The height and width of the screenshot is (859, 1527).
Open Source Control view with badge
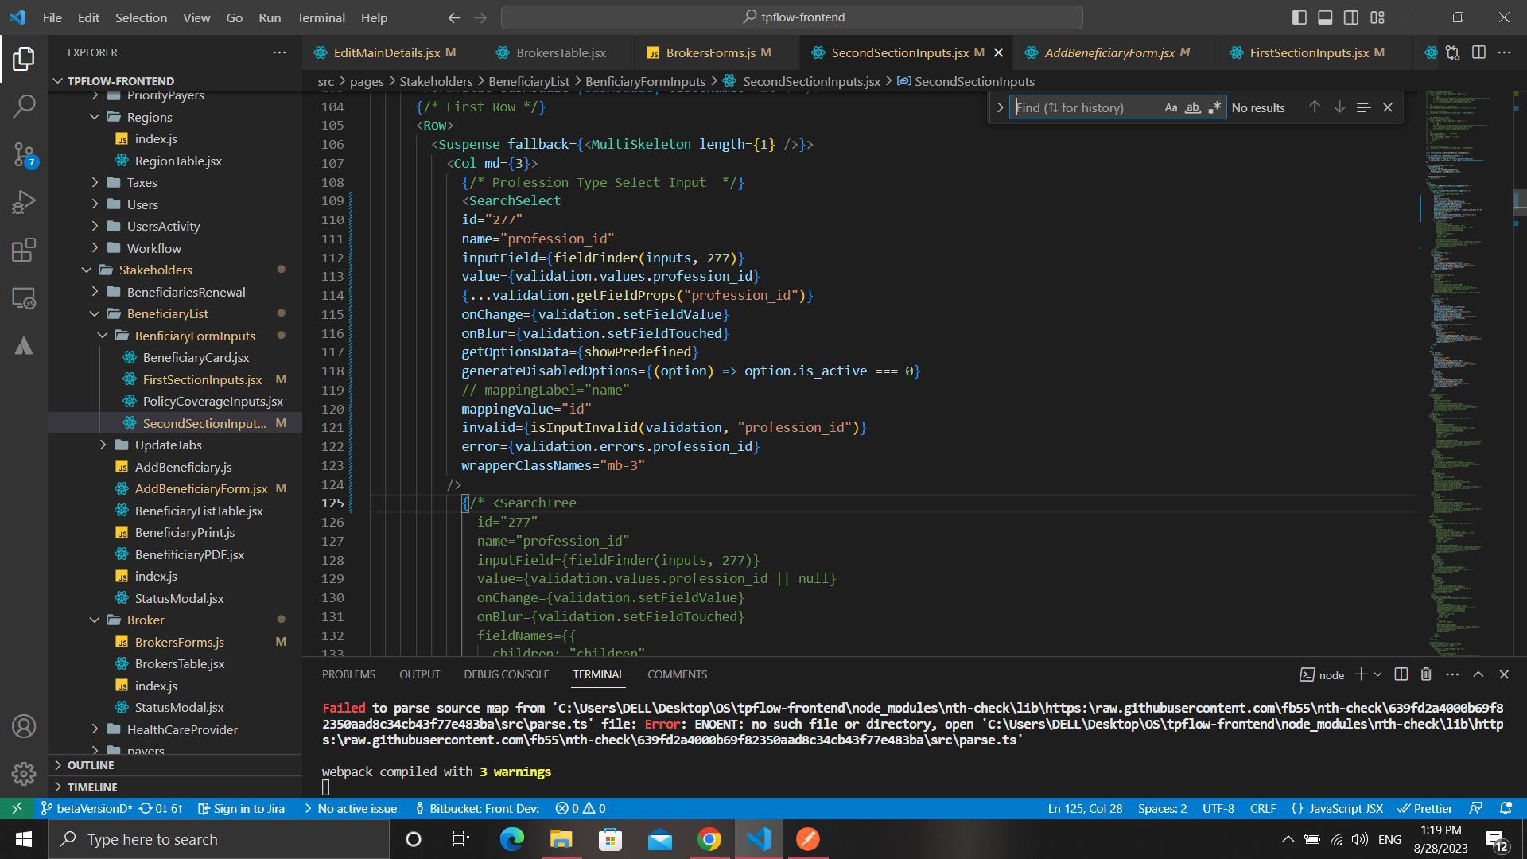click(24, 154)
